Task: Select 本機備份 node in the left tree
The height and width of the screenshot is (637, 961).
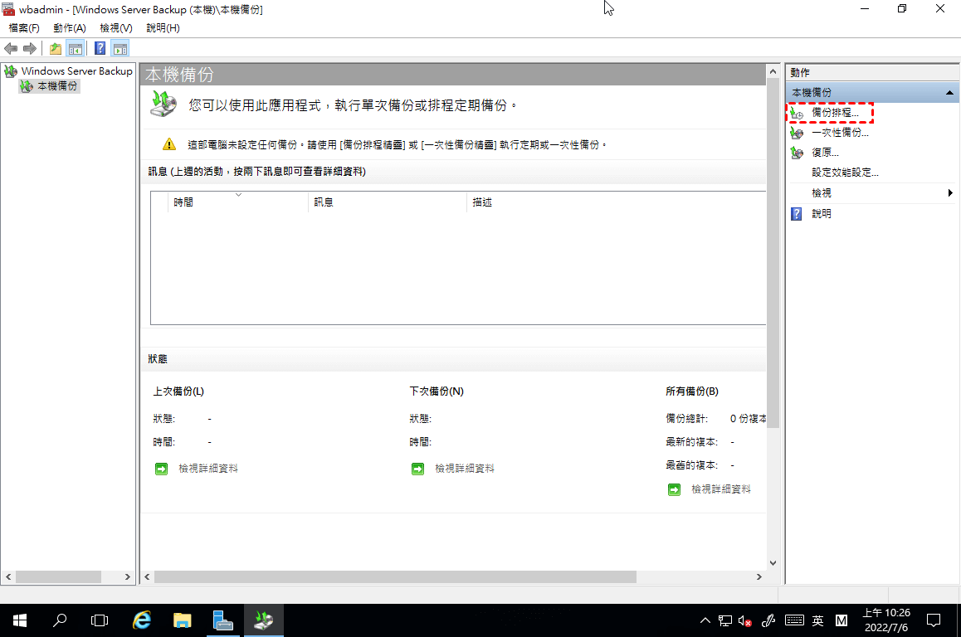Action: tap(57, 86)
